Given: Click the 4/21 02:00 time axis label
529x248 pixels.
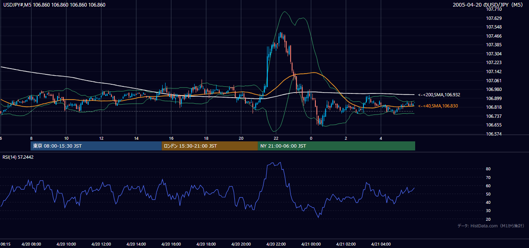Looking at the screenshot, I should coord(346,244).
